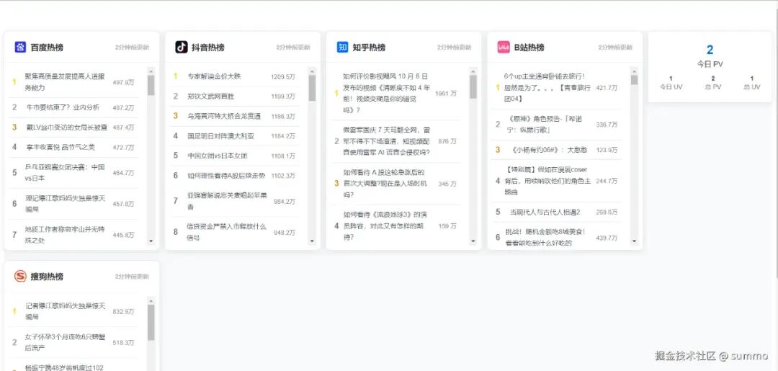Open Sogou item 记者爆江歌妈妈失独是惊天骗局
This screenshot has width=778, height=371.
click(66, 311)
